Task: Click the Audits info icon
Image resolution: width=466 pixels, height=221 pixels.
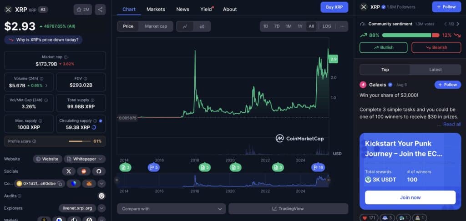Action: pos(20,196)
